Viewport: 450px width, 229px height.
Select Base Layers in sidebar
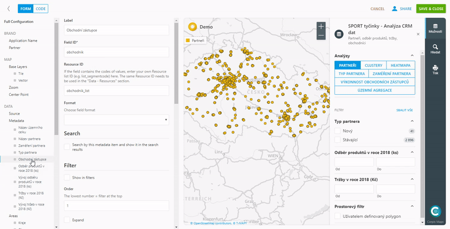click(x=18, y=66)
